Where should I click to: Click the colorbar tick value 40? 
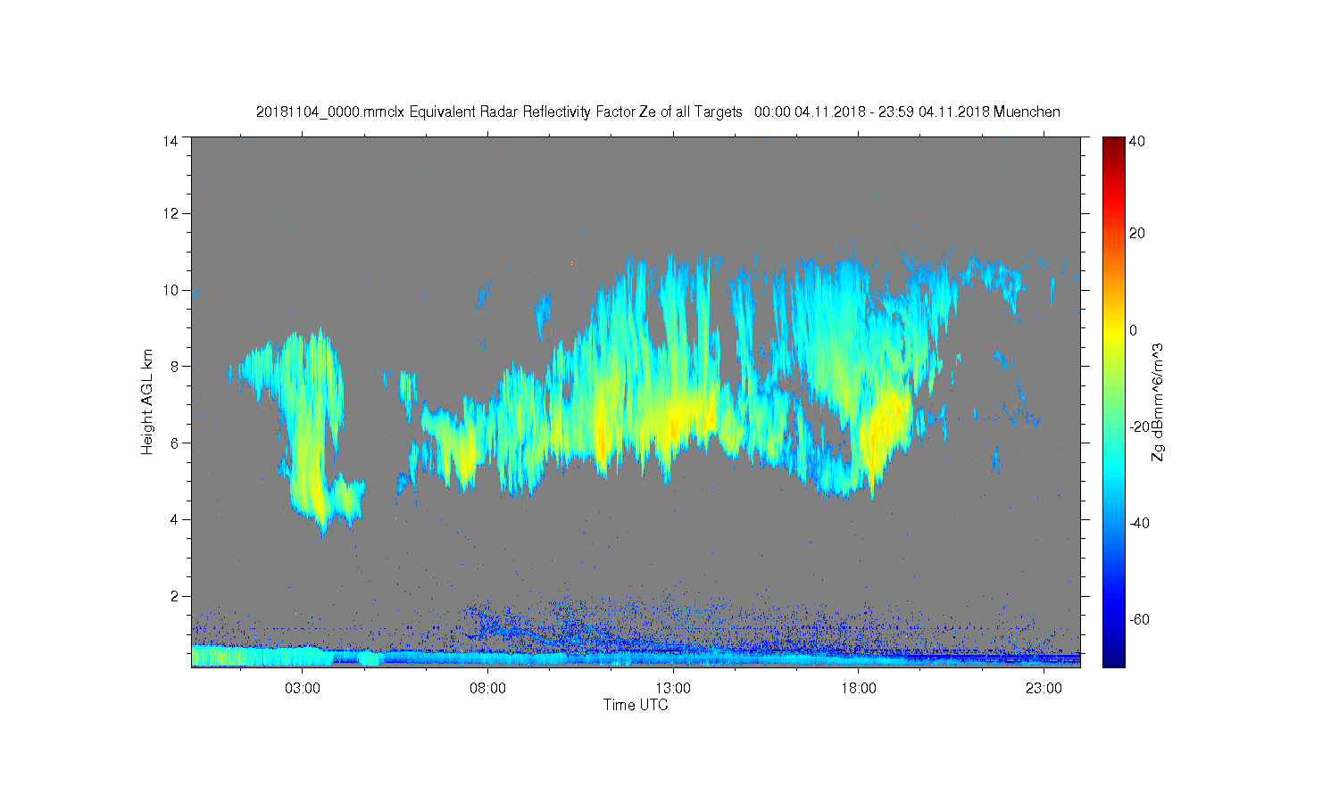pyautogui.click(x=1137, y=141)
